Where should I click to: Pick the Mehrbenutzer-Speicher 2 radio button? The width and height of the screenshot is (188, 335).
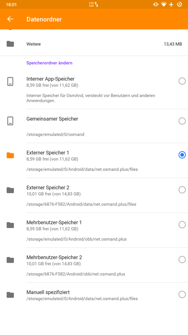pos(182,260)
